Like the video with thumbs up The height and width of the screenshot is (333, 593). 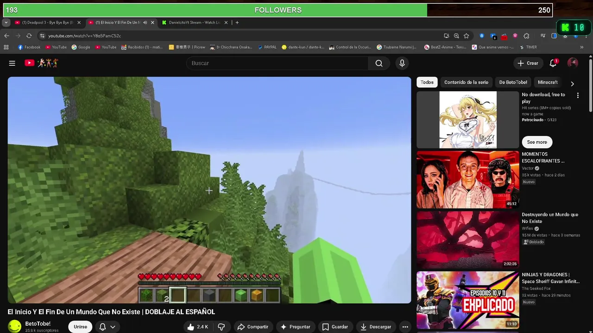[197, 327]
